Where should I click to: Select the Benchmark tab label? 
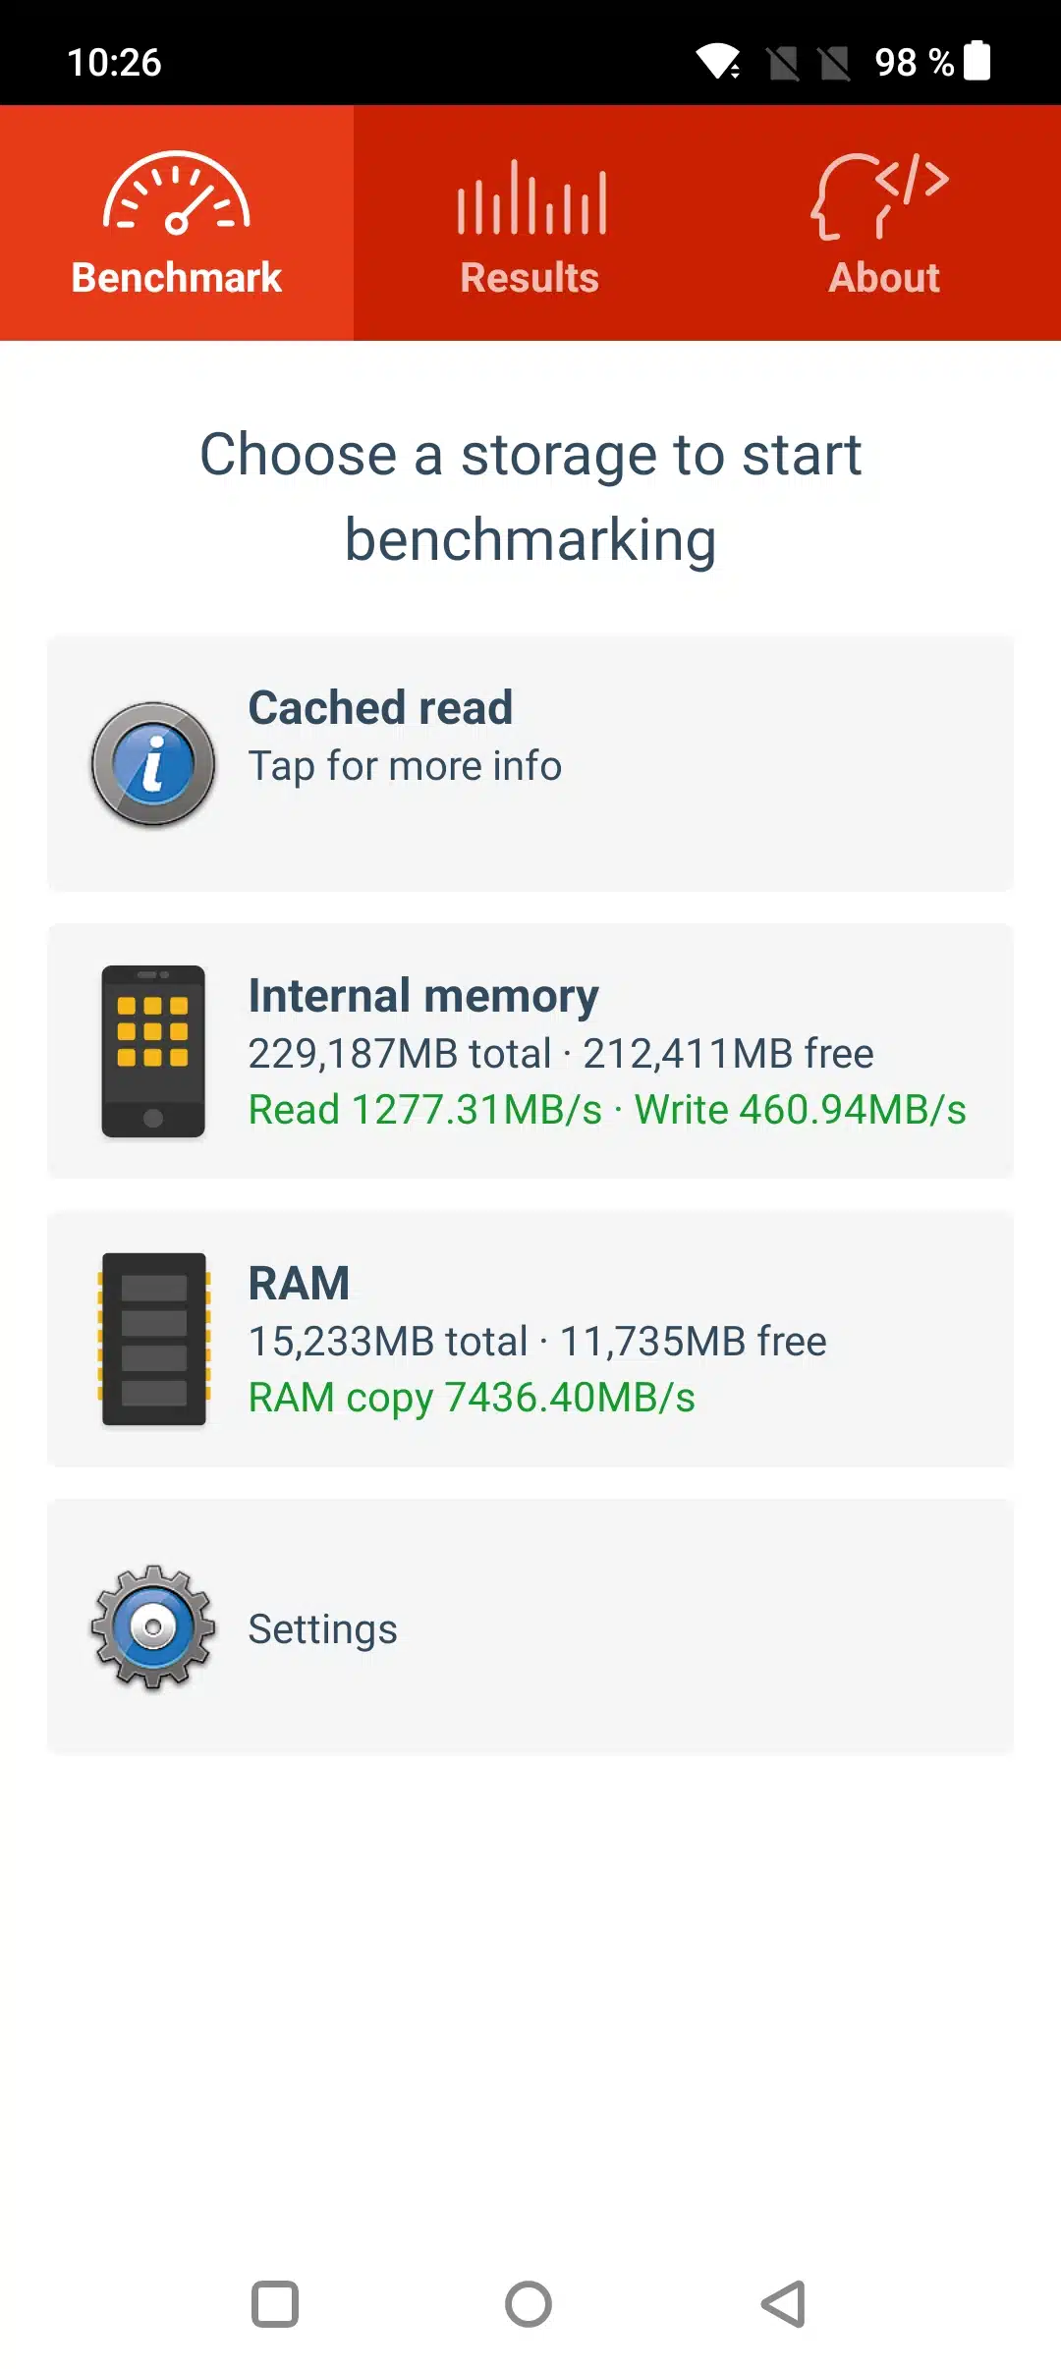[177, 277]
